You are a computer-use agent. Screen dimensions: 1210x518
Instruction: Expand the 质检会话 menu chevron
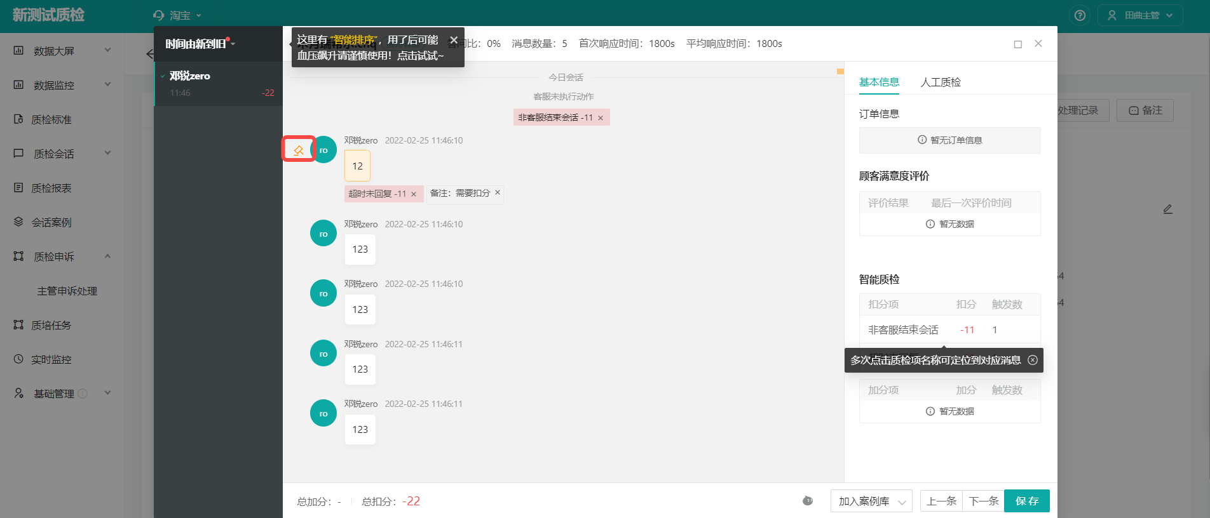[107, 153]
